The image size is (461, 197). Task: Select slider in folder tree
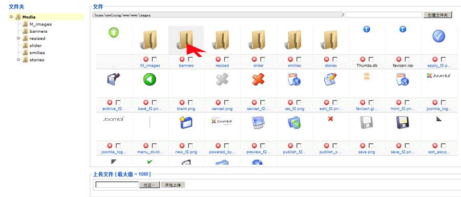[x=35, y=46]
